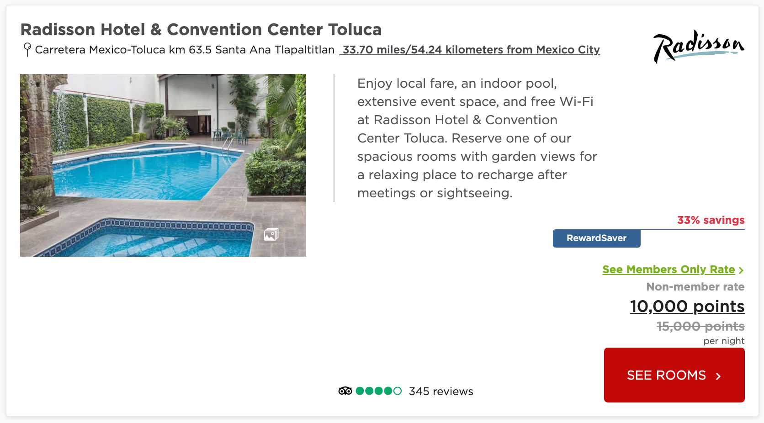Click the Radisson brand logo

coord(699,47)
